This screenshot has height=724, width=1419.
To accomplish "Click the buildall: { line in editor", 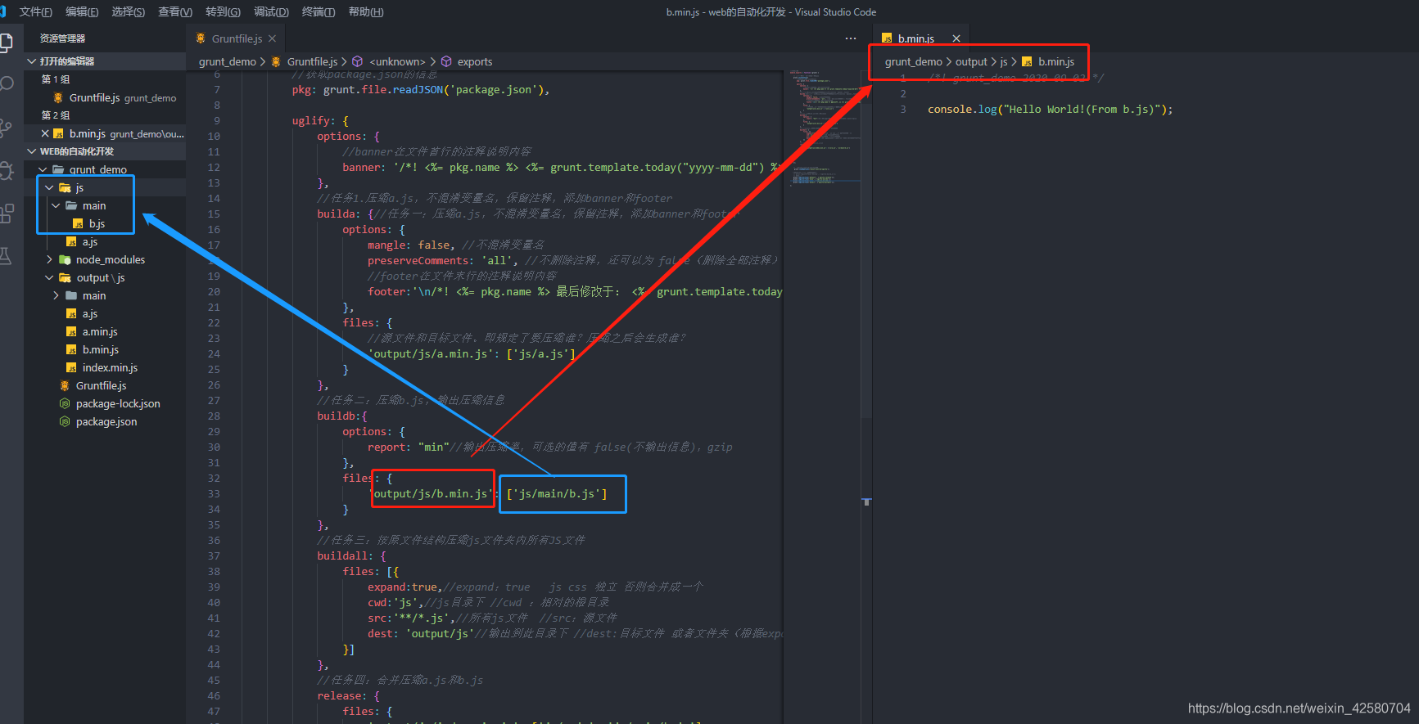I will (351, 555).
